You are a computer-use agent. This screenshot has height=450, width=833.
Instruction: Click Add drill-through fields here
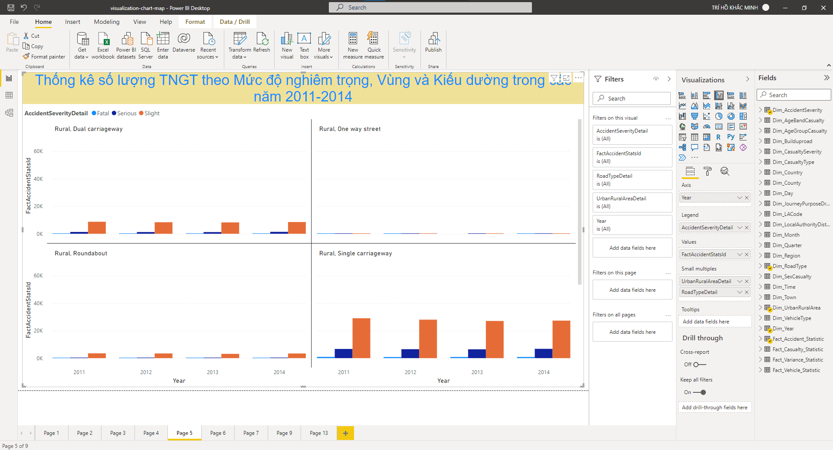click(715, 408)
